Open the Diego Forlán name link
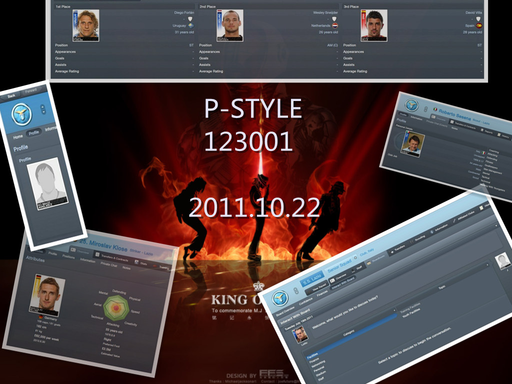Screen dimensions: 512x384 click(x=184, y=12)
